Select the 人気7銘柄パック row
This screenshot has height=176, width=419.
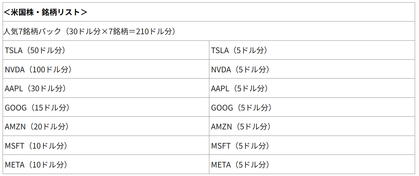point(209,31)
